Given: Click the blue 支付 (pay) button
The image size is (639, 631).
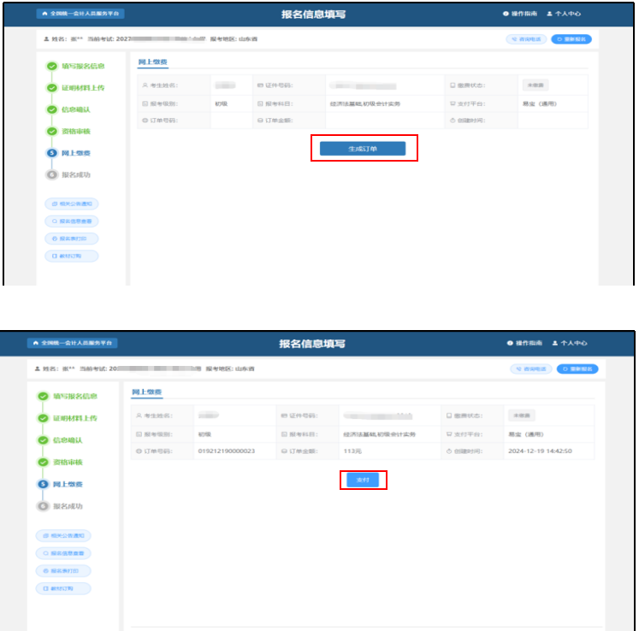Looking at the screenshot, I should point(363,480).
